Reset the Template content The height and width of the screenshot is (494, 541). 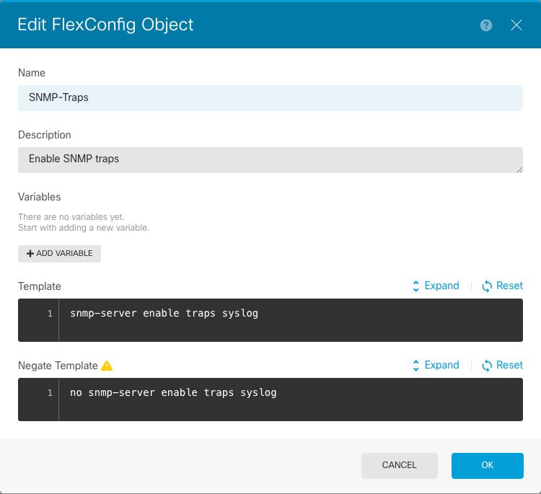point(502,286)
